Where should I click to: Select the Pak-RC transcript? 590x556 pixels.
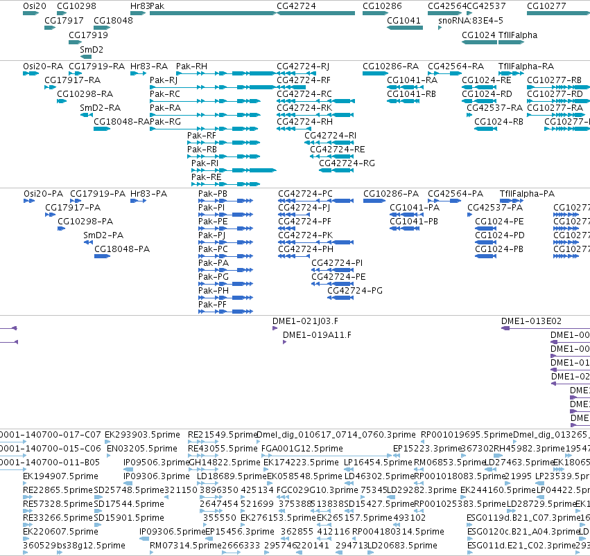point(205,101)
